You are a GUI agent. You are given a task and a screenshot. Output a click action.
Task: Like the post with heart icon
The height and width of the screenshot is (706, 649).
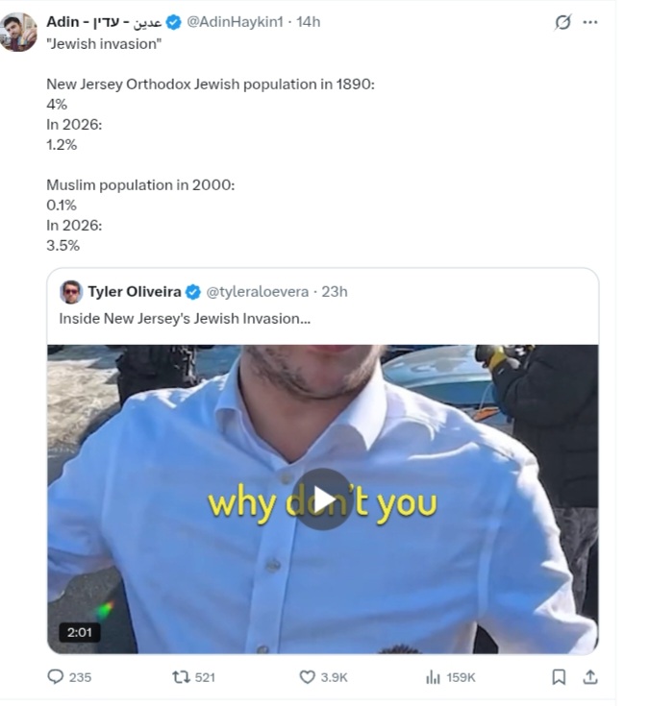pos(308,677)
